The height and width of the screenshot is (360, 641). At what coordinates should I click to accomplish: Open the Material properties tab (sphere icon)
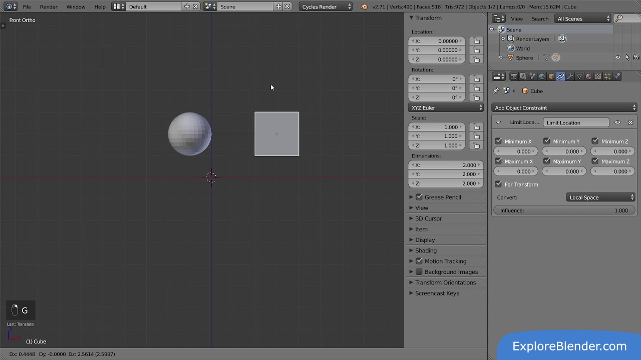(588, 76)
